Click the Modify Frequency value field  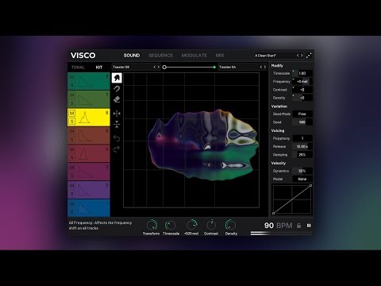[302, 81]
